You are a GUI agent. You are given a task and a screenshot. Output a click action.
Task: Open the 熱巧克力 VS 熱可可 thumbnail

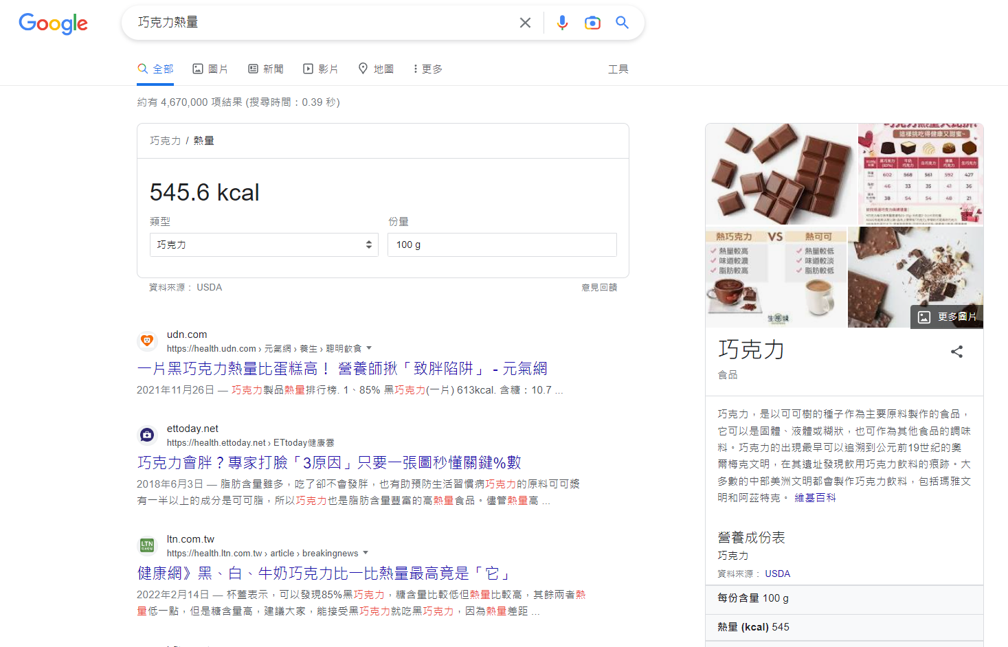tap(776, 277)
